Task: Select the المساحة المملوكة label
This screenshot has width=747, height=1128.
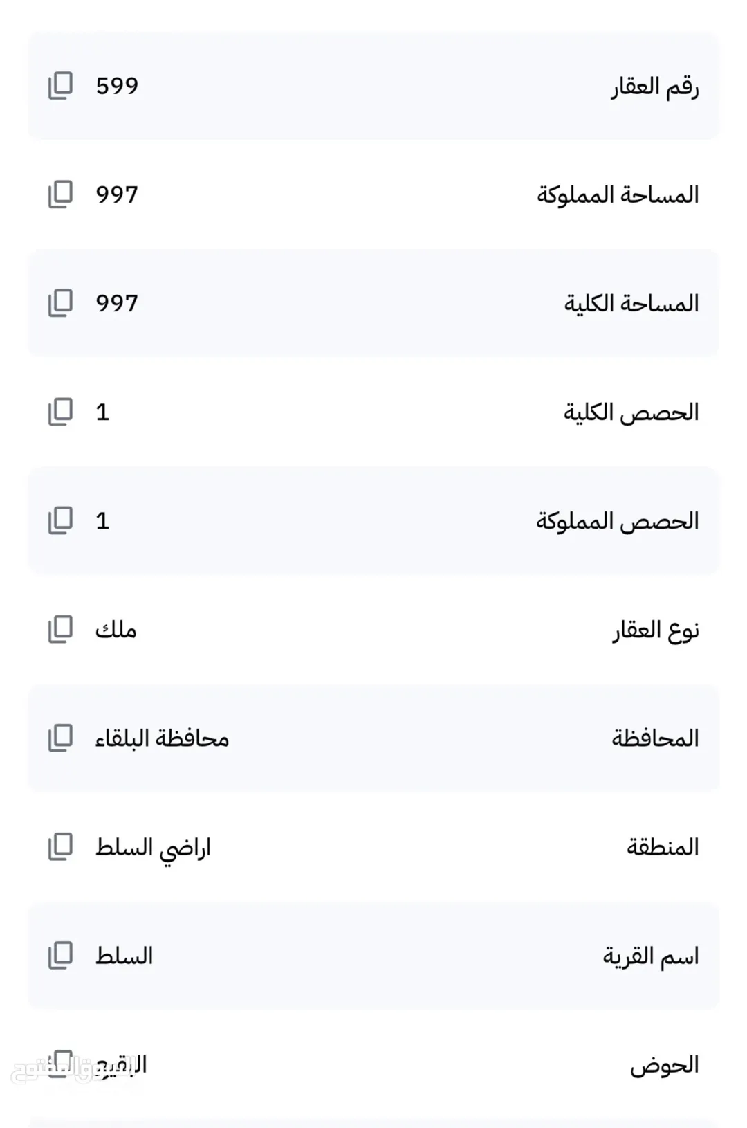Action: click(x=618, y=195)
